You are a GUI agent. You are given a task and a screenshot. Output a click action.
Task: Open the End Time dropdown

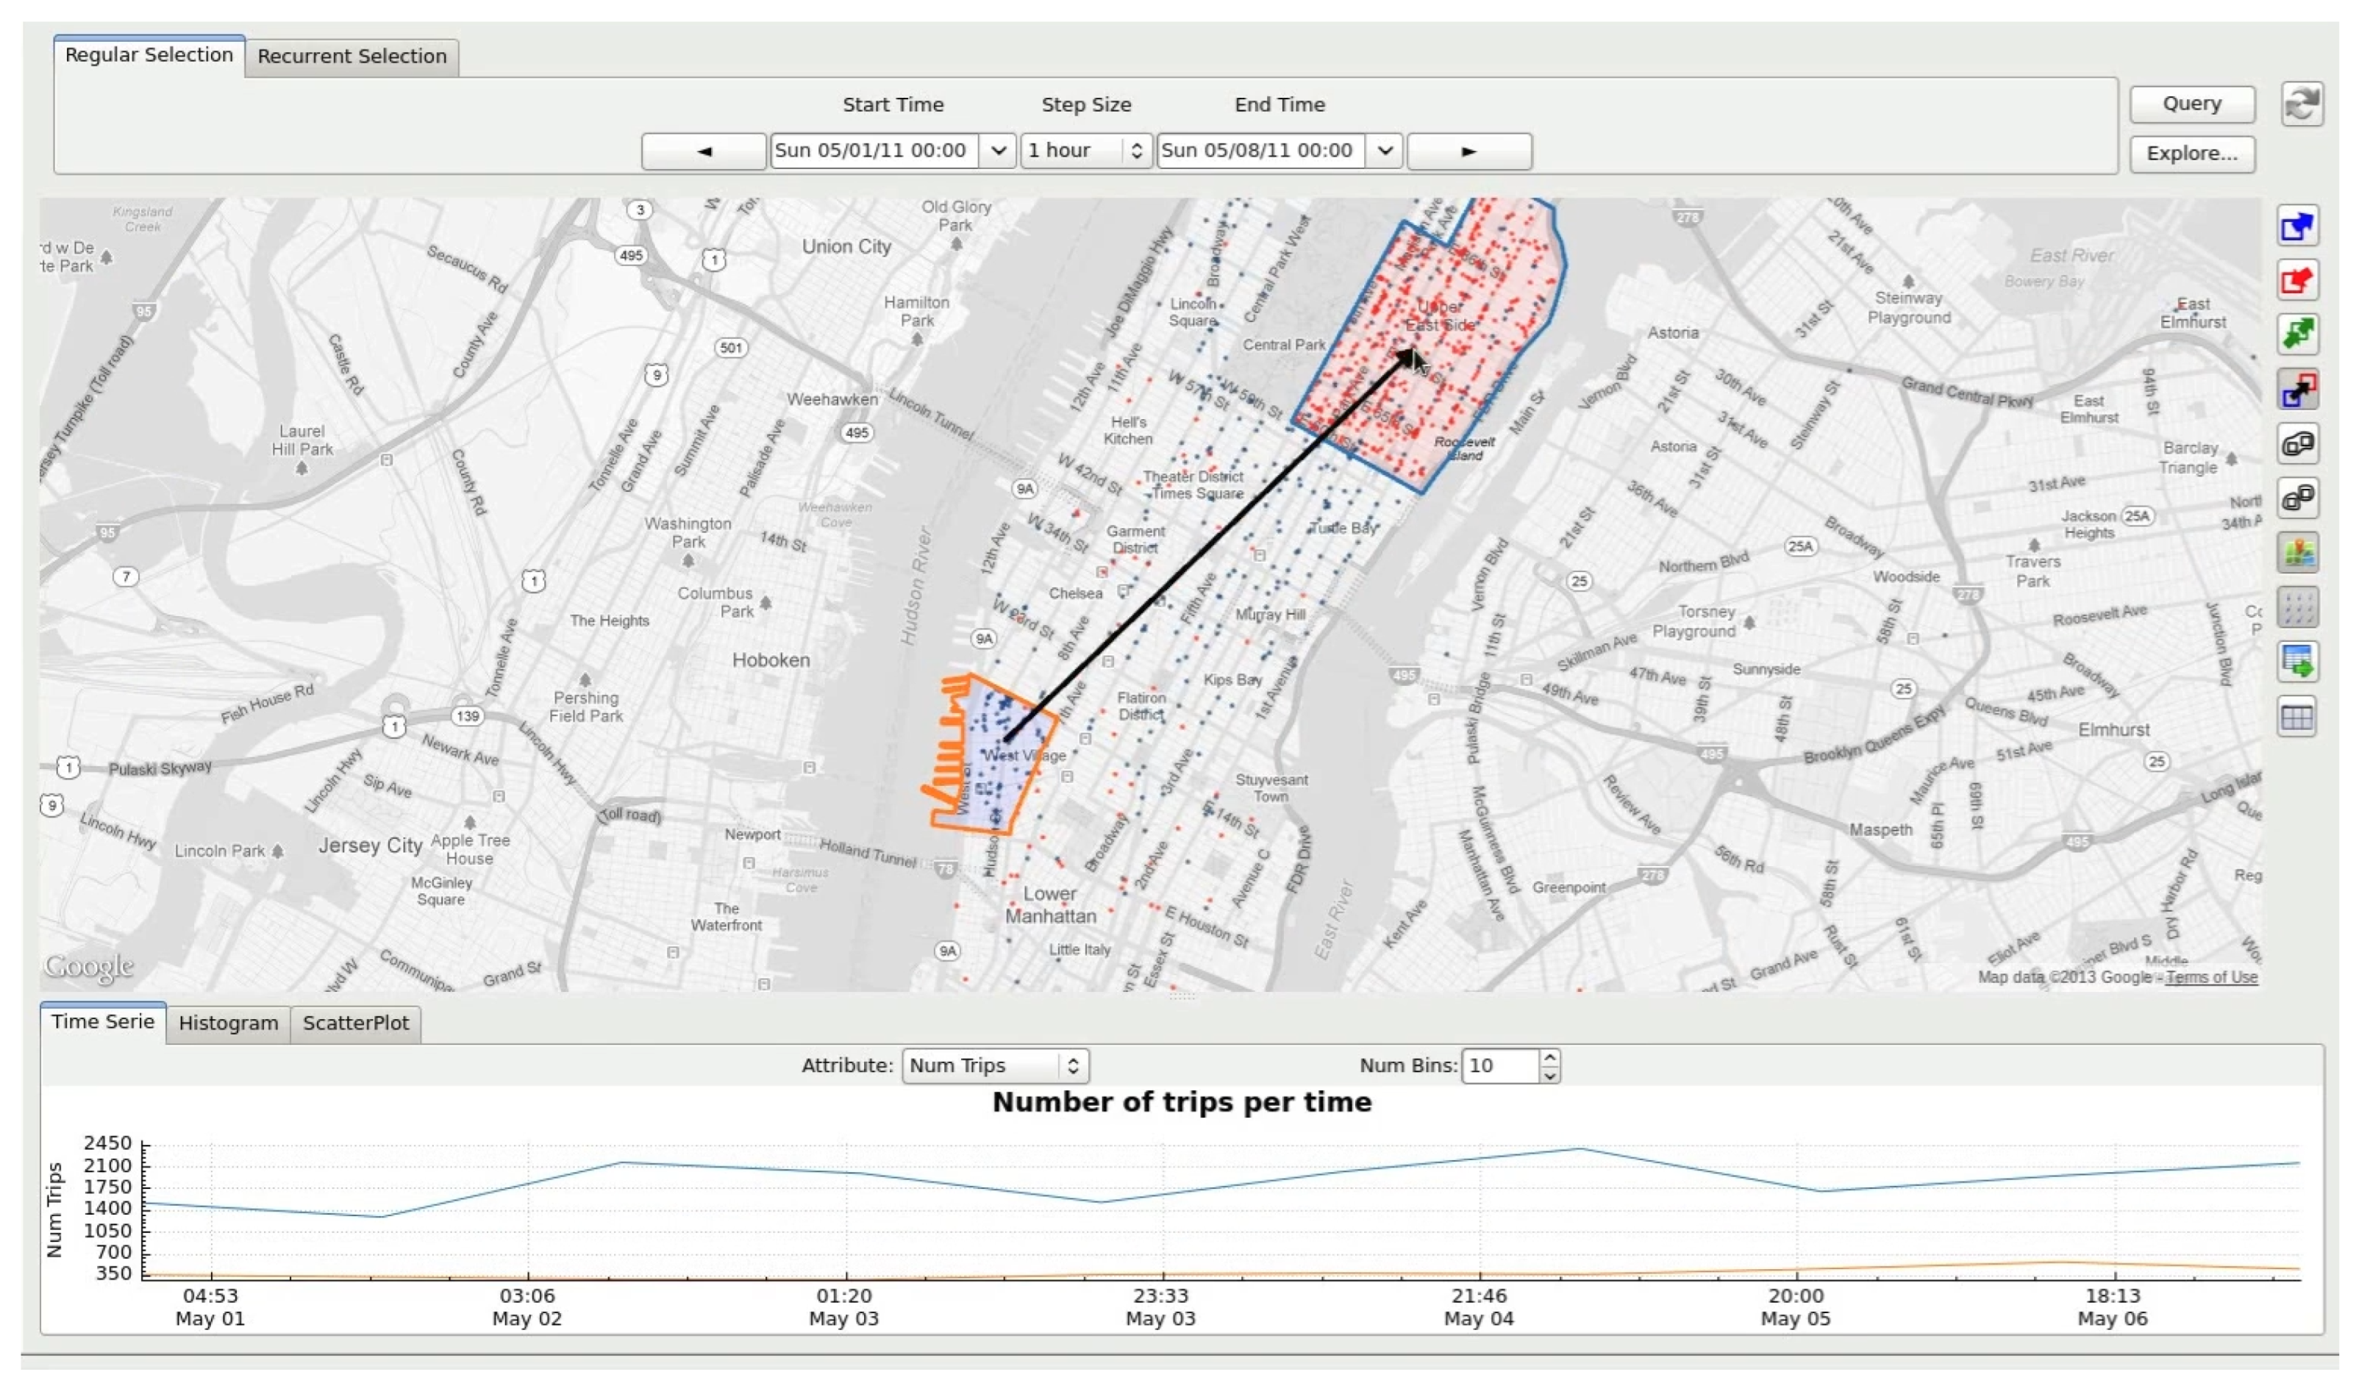click(x=1384, y=151)
